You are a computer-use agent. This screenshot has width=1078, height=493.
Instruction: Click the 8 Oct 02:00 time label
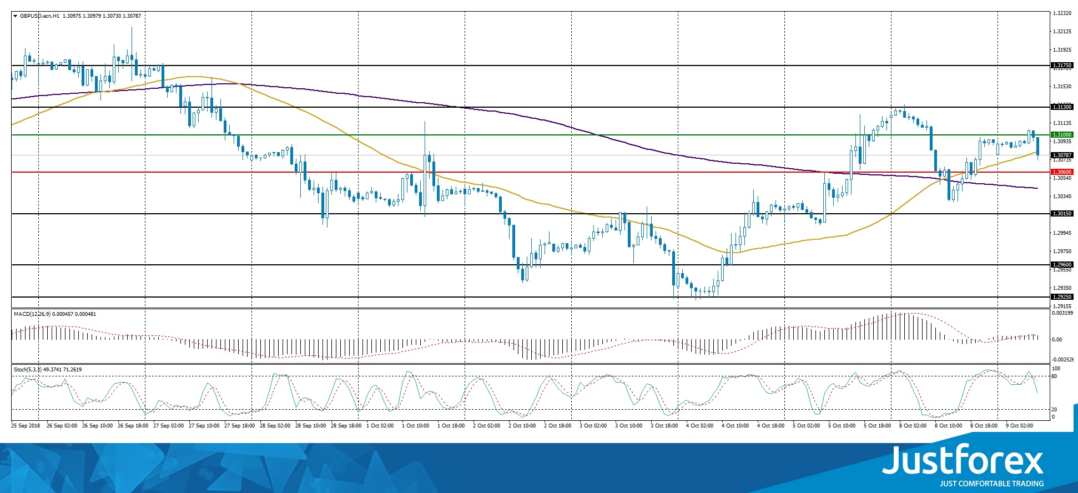913,426
